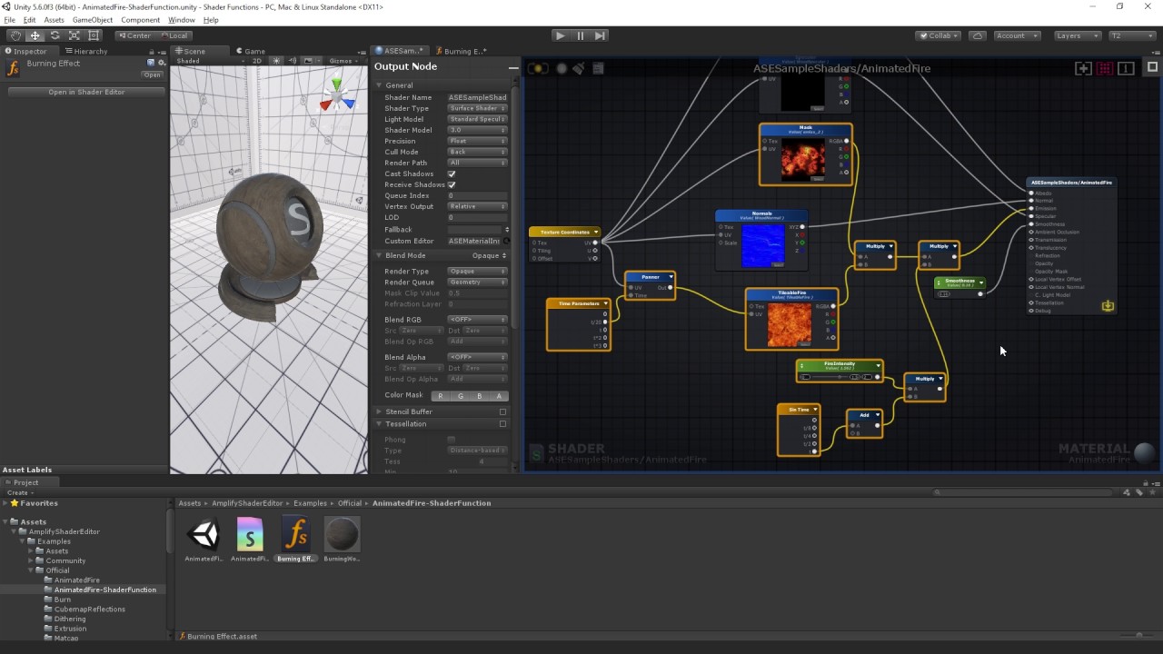
Task: Open the Window menu
Action: pyautogui.click(x=182, y=20)
